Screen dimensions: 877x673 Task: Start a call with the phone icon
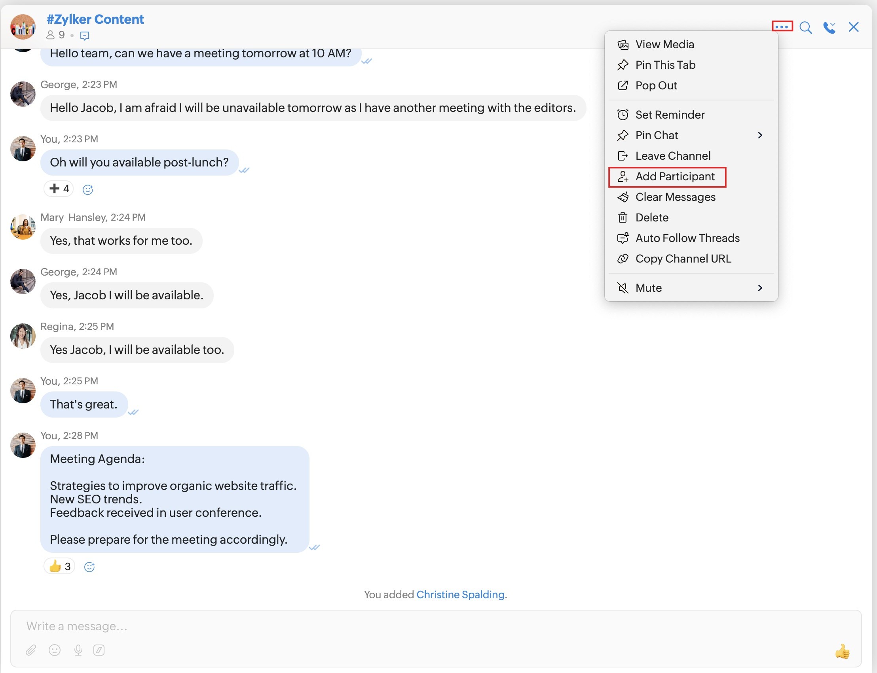pyautogui.click(x=829, y=27)
